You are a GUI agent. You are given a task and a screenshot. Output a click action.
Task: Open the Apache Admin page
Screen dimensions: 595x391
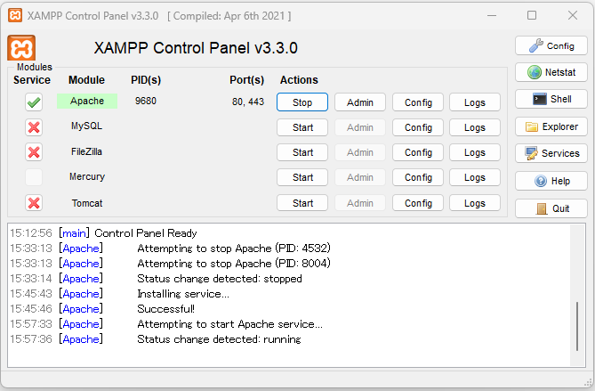pyautogui.click(x=359, y=102)
